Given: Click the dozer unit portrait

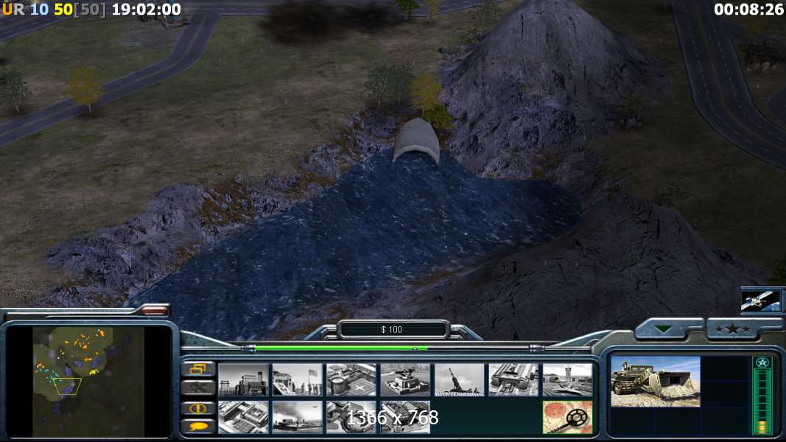Looking at the screenshot, I should (x=655, y=382).
